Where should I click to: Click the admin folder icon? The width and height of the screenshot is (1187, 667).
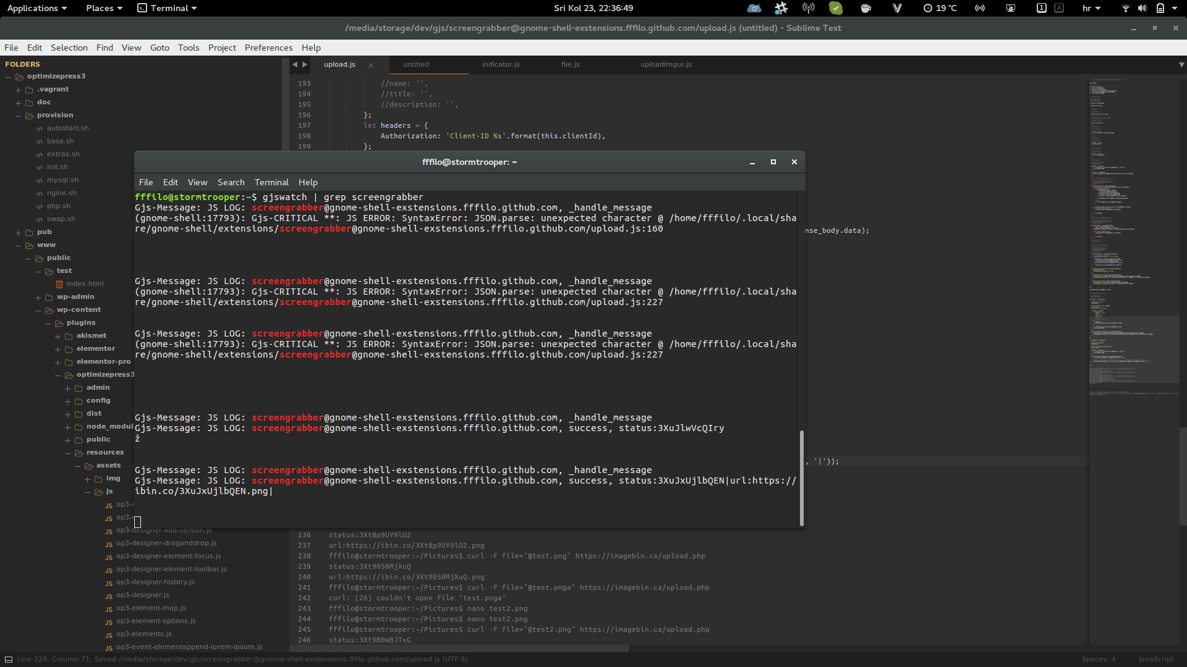click(x=79, y=388)
